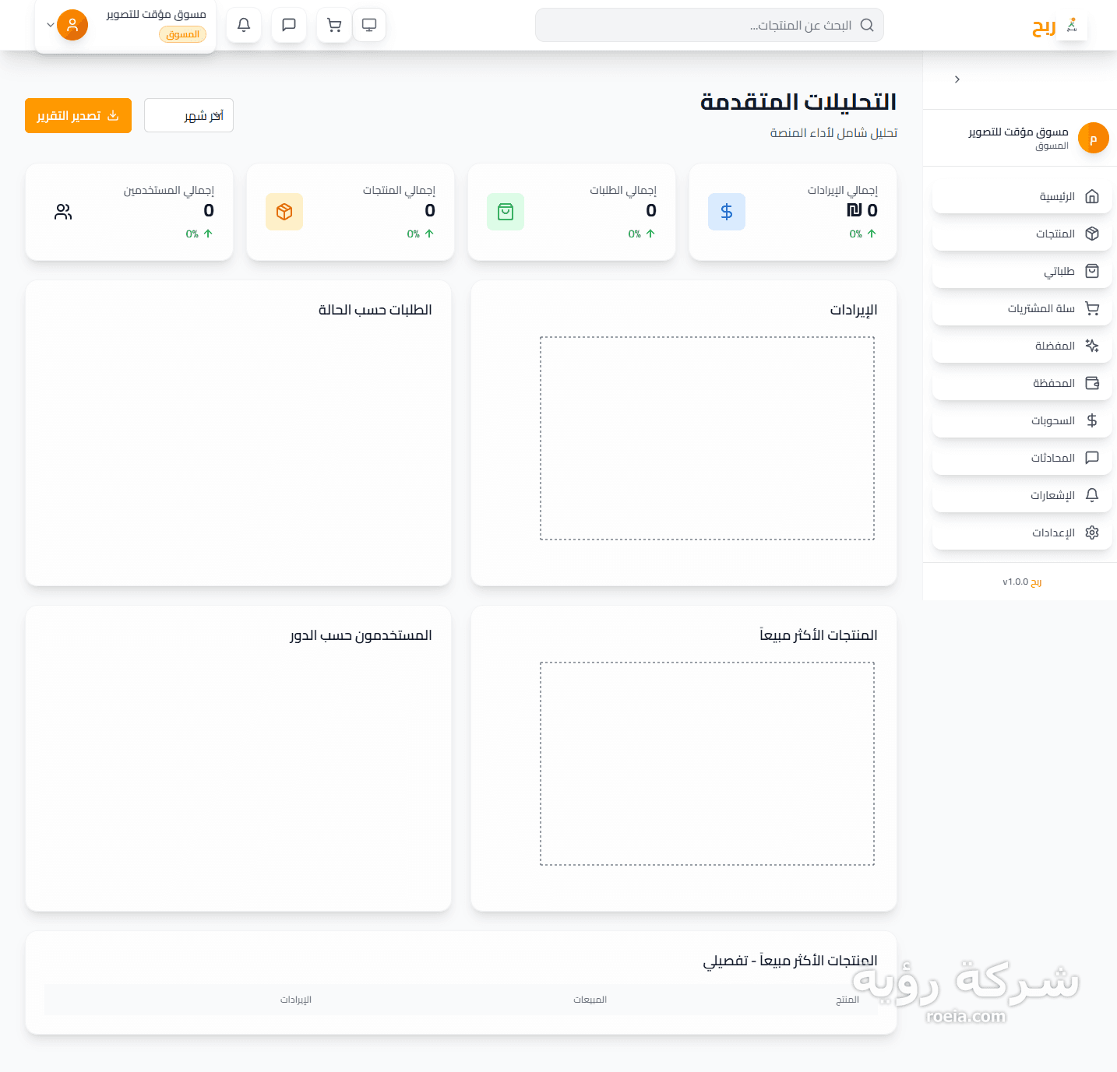Image resolution: width=1117 pixels, height=1072 pixels.
Task: Click the orange box icon in إجمالي المنتجات card
Action: [x=284, y=212]
